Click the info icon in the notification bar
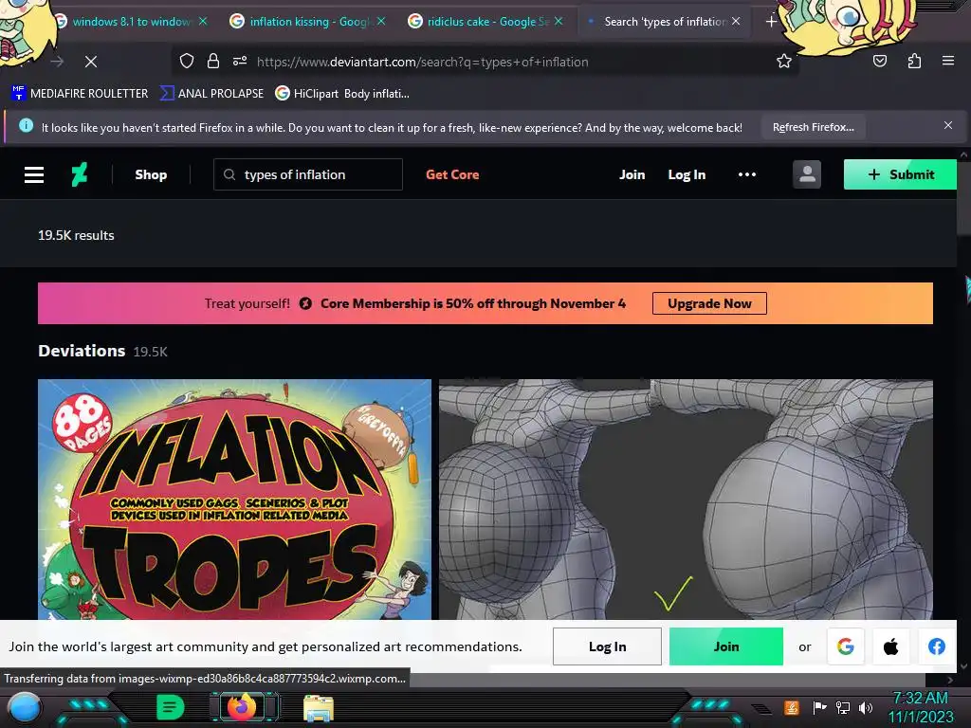 [26, 126]
